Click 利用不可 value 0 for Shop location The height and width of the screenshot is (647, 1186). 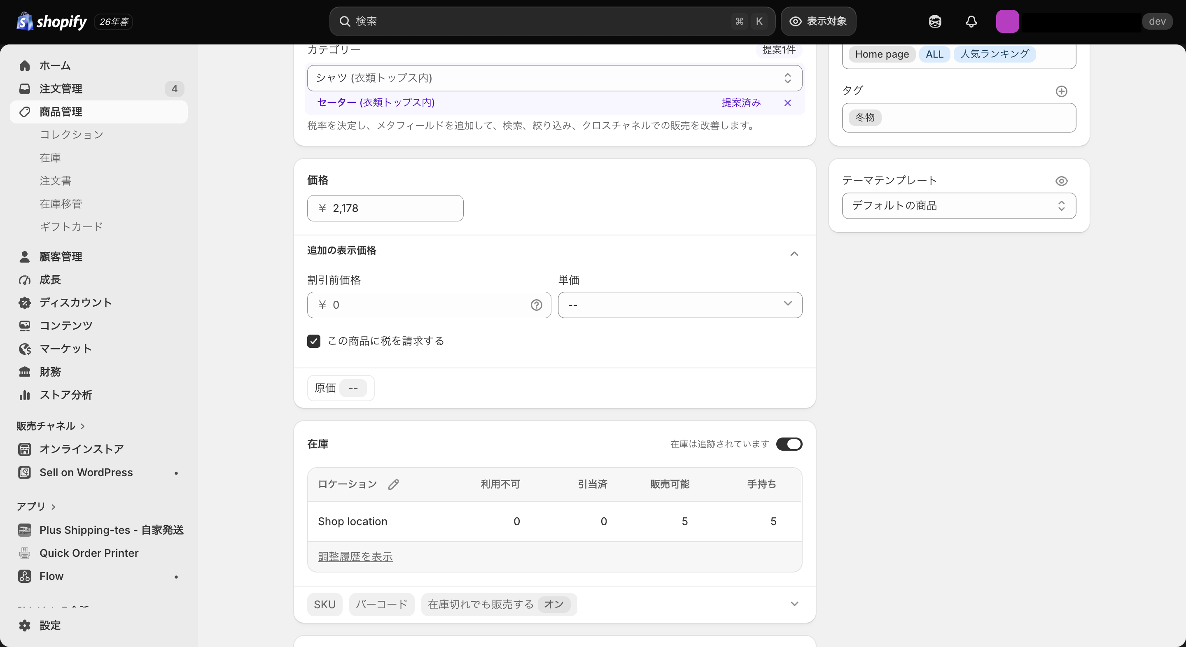tap(516, 521)
